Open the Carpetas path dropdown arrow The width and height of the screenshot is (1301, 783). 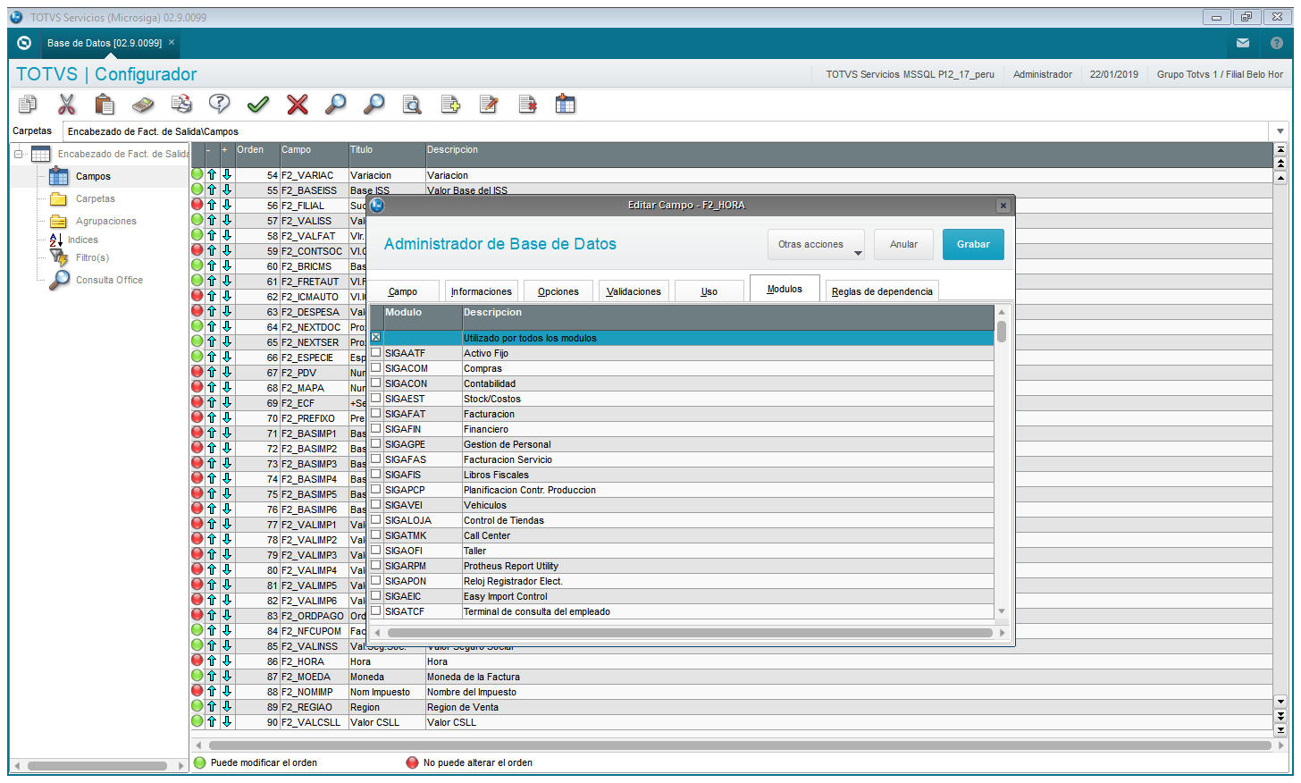[1280, 131]
